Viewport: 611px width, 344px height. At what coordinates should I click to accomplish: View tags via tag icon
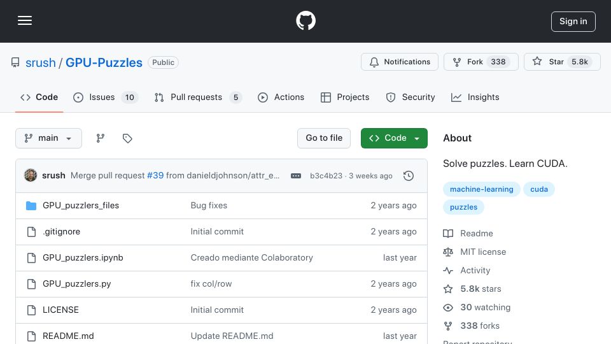(x=127, y=138)
